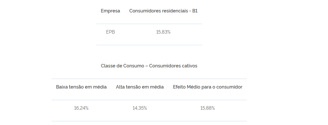Click the word "cativos" in the caption
This screenshot has width=328, height=125.
(189, 66)
